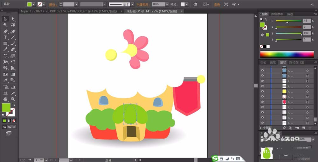Click target circle of the red flag sublayer
This screenshot has width=318, height=162.
(308, 102)
